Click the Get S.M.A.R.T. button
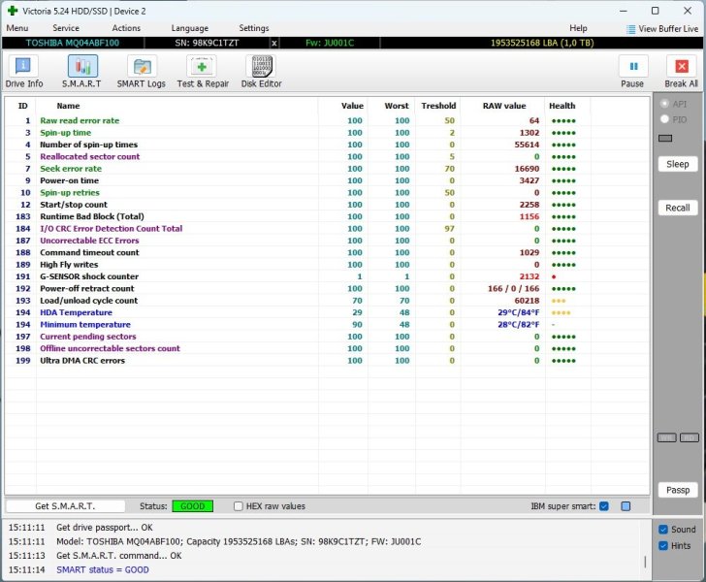Viewport: 706px width, 582px height. coord(65,506)
